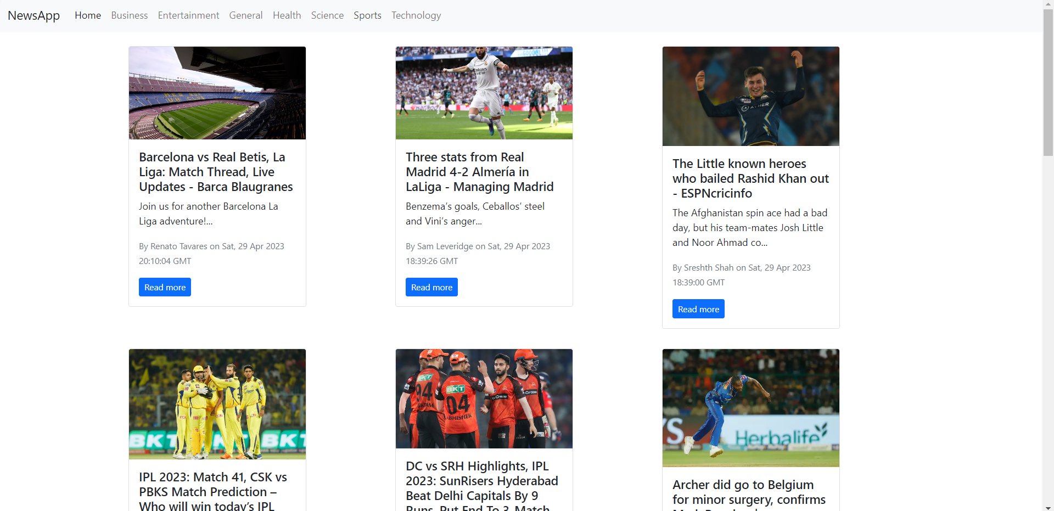The image size is (1054, 511).
Task: Select the Science category
Action: (x=327, y=15)
